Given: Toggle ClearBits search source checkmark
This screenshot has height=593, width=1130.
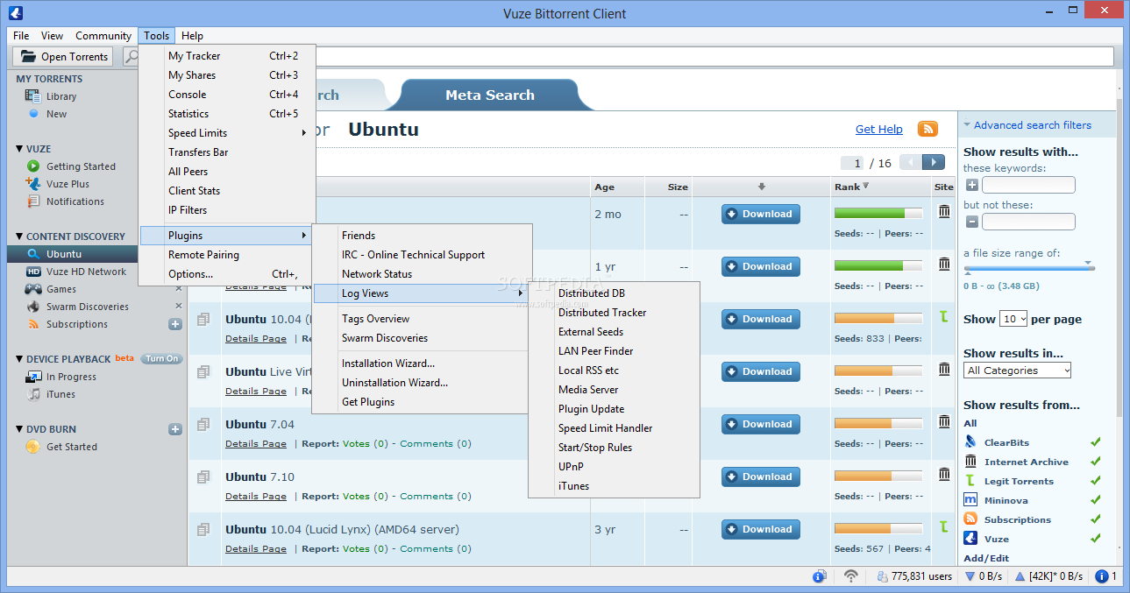Looking at the screenshot, I should pyautogui.click(x=1096, y=442).
